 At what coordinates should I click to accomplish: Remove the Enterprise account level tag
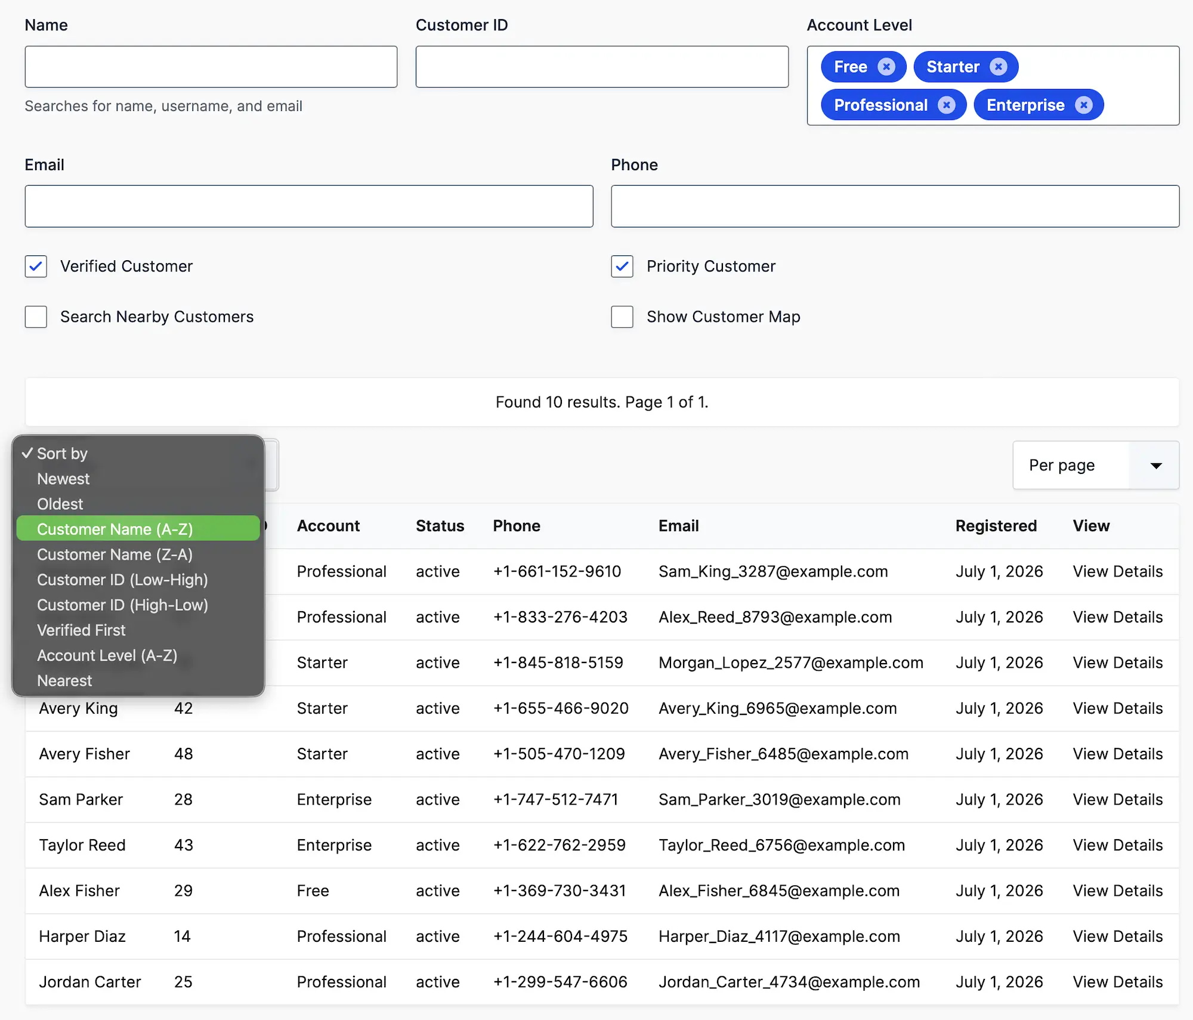click(x=1084, y=105)
